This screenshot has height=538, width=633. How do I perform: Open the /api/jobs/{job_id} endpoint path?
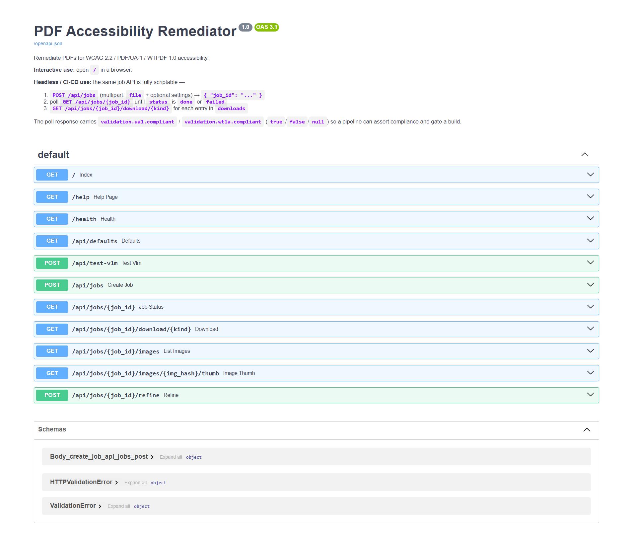point(104,307)
